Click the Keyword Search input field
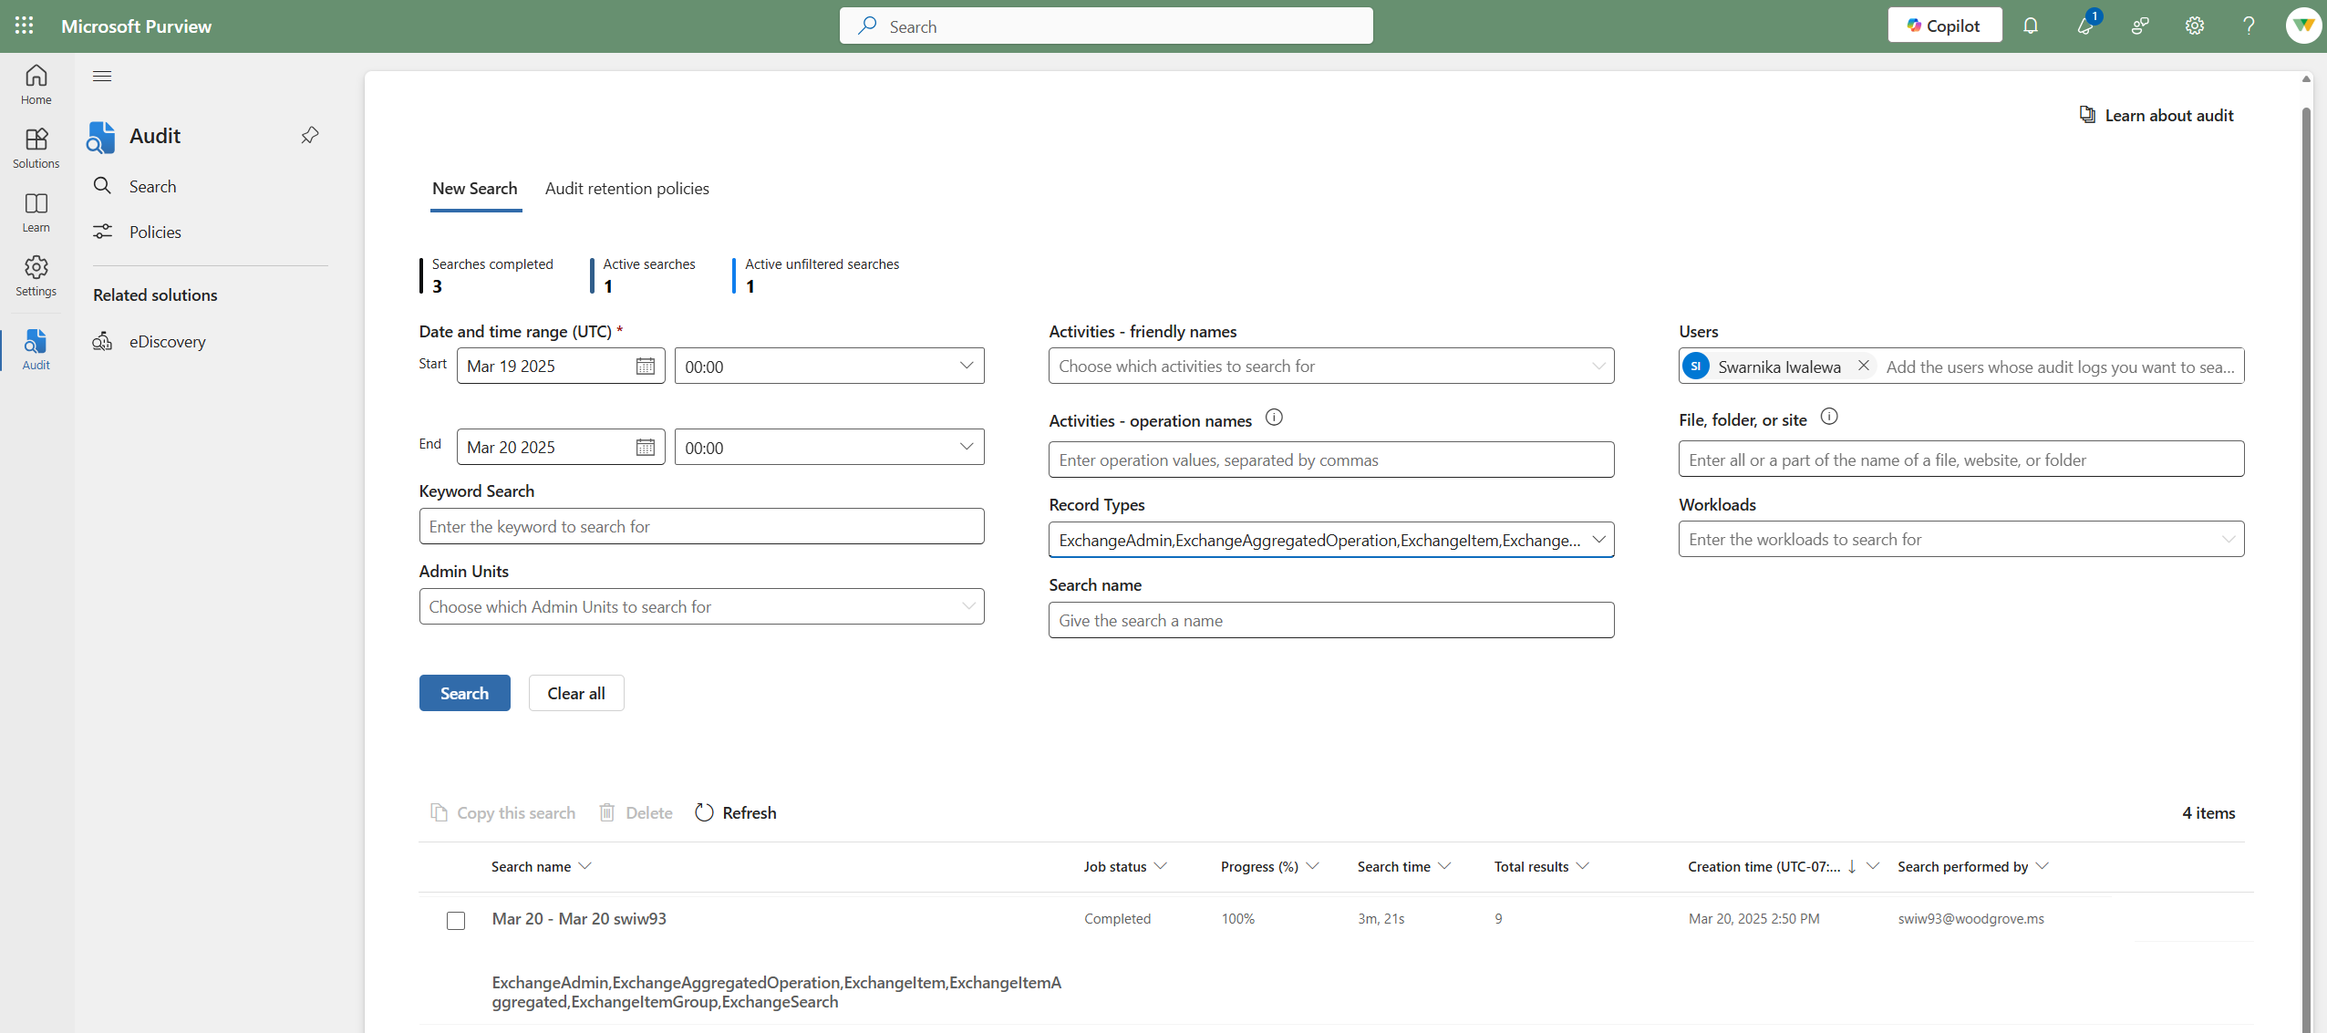Viewport: 2327px width, 1033px height. coord(701,527)
